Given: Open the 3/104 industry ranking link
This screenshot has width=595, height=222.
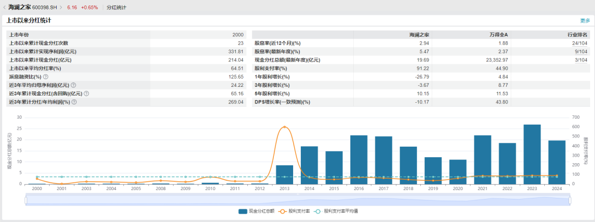Looking at the screenshot, I should pyautogui.click(x=581, y=60).
